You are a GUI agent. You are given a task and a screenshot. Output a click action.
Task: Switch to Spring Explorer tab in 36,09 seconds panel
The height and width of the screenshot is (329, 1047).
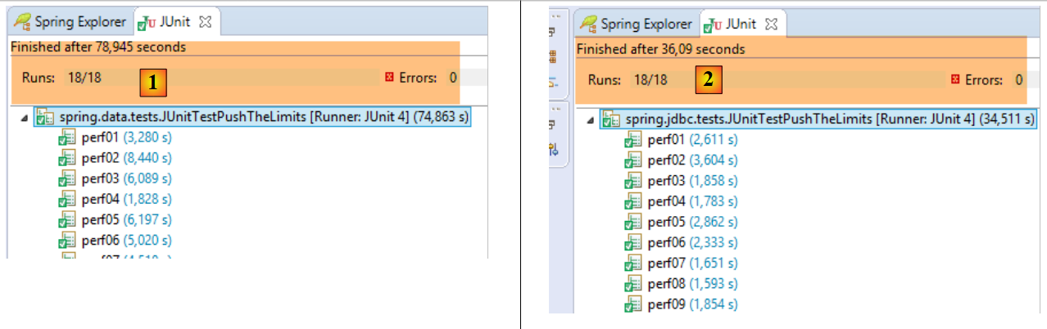point(637,24)
